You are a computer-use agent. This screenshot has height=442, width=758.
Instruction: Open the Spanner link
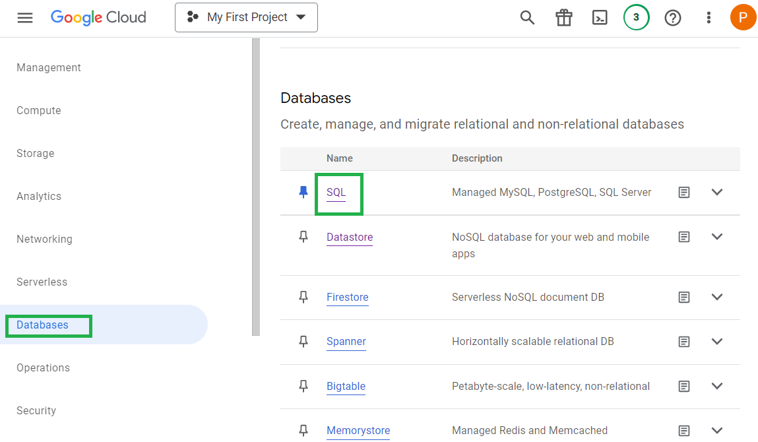(346, 342)
